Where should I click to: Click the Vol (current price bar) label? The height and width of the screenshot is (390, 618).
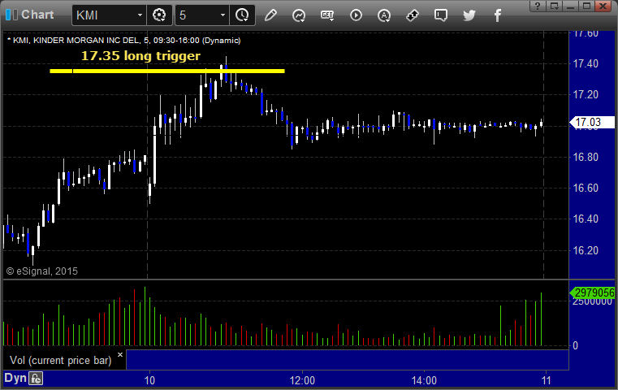click(61, 361)
